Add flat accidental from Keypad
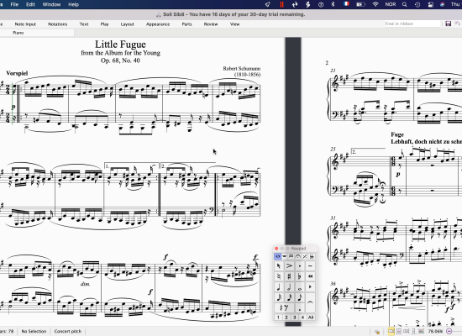This screenshot has height=336, width=462. [300, 276]
